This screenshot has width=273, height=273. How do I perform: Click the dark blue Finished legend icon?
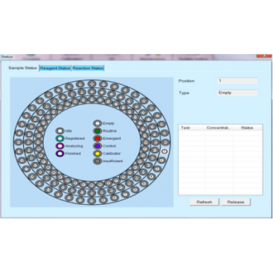pyautogui.click(x=60, y=153)
